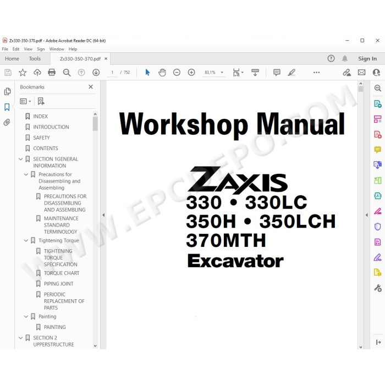Switch to the Home tab

coord(12,59)
